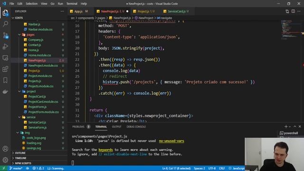
Task: Expand the TIMELINE section
Action: (x=20, y=158)
